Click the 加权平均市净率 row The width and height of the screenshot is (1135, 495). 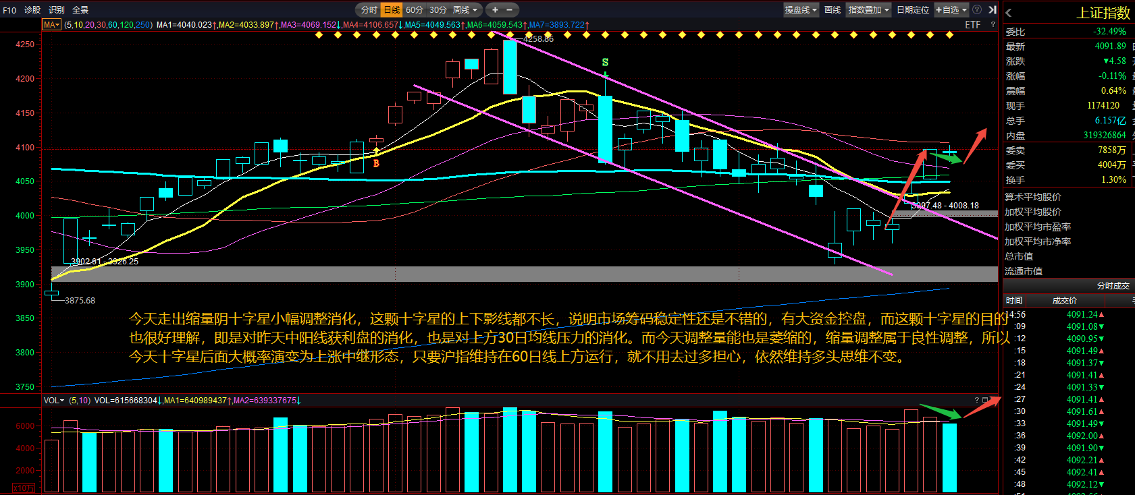(1038, 241)
